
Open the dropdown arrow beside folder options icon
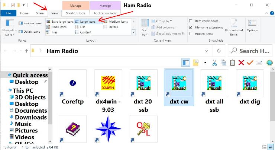205,63
